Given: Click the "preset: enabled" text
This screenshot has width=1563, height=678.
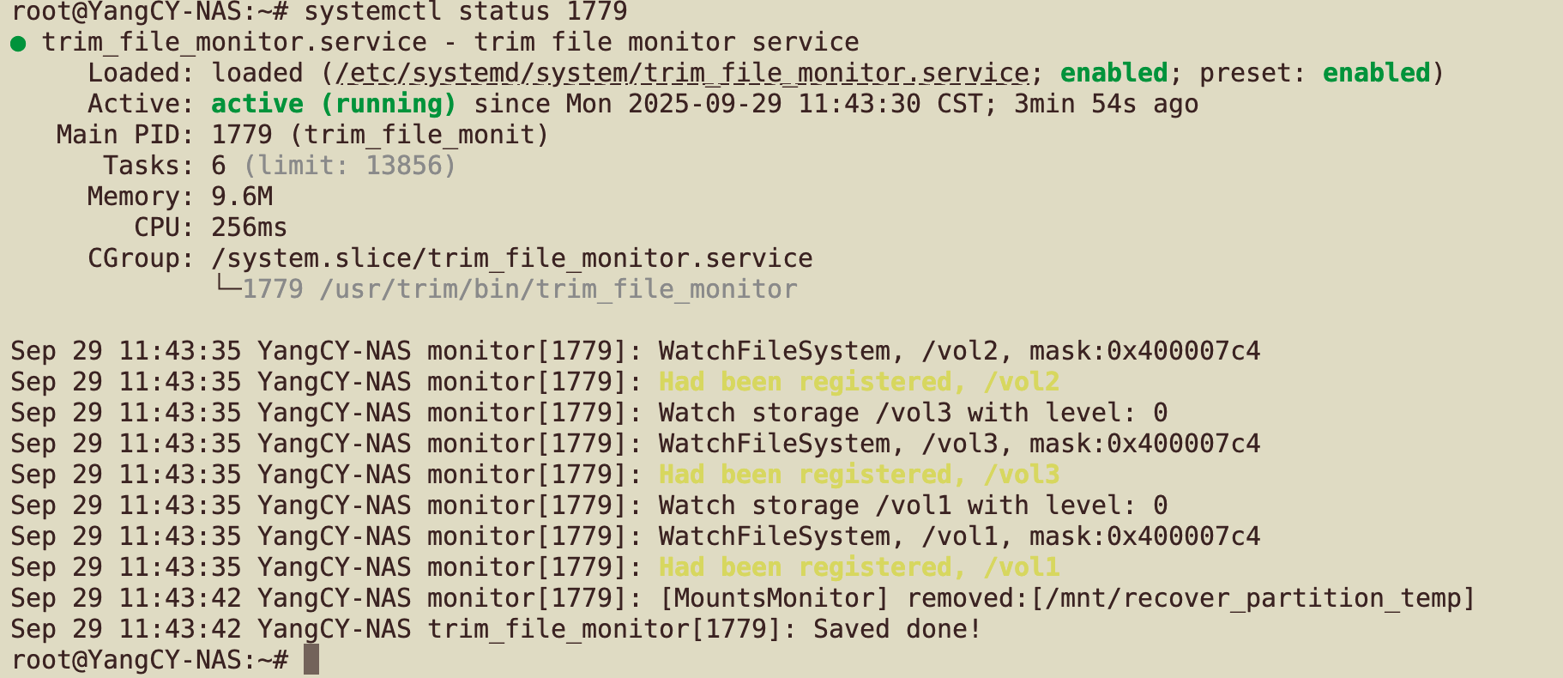Looking at the screenshot, I should [1315, 74].
